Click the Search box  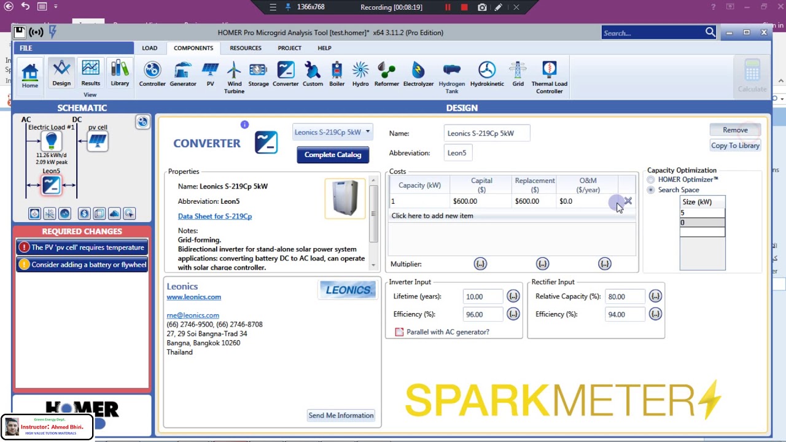pyautogui.click(x=659, y=33)
